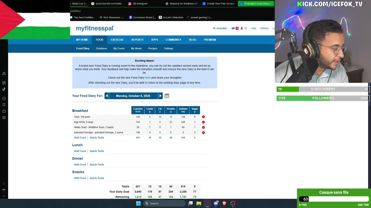The width and height of the screenshot is (371, 208).
Task: Open Kick Streamers bookmark
Action: [112, 17]
